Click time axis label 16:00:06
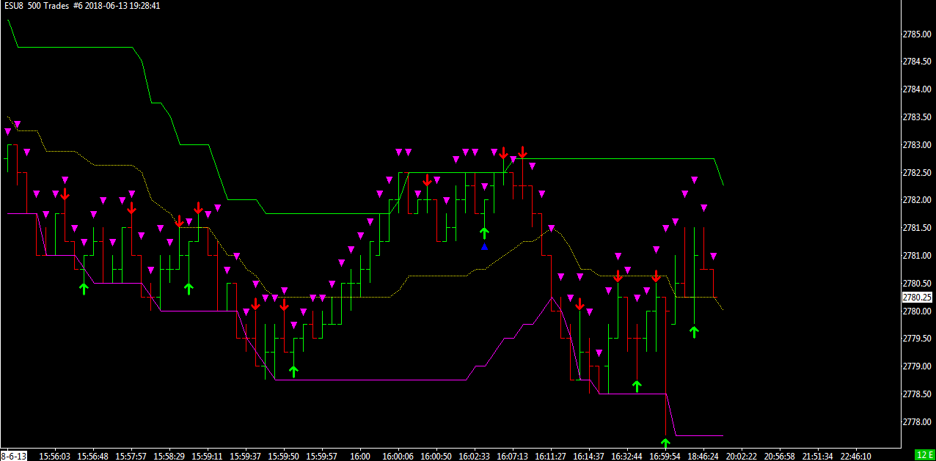Screen dimensions: 936x461 [398, 456]
